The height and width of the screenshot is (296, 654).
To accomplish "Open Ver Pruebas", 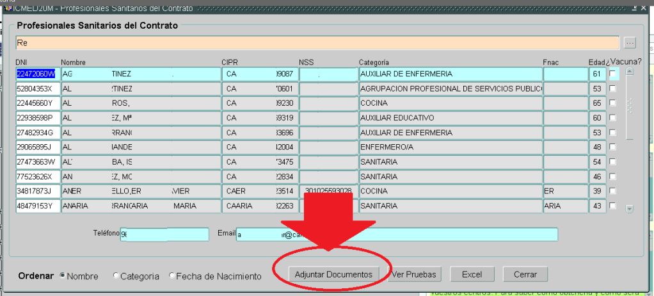I will click(414, 274).
